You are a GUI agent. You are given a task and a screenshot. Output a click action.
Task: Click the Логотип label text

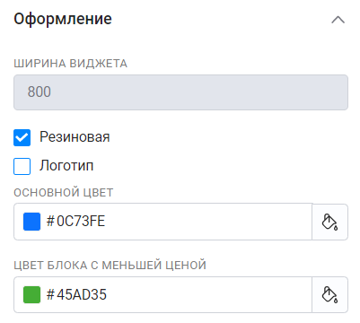tap(66, 165)
